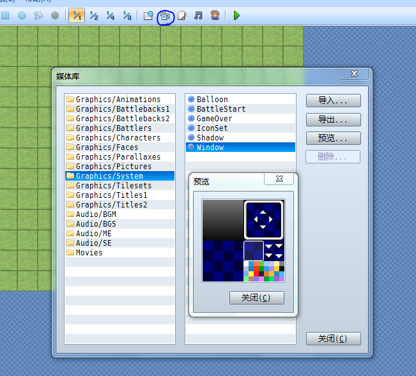Select Graphics/Characters folder
Screen dimensions: 416x376
pos(119,137)
